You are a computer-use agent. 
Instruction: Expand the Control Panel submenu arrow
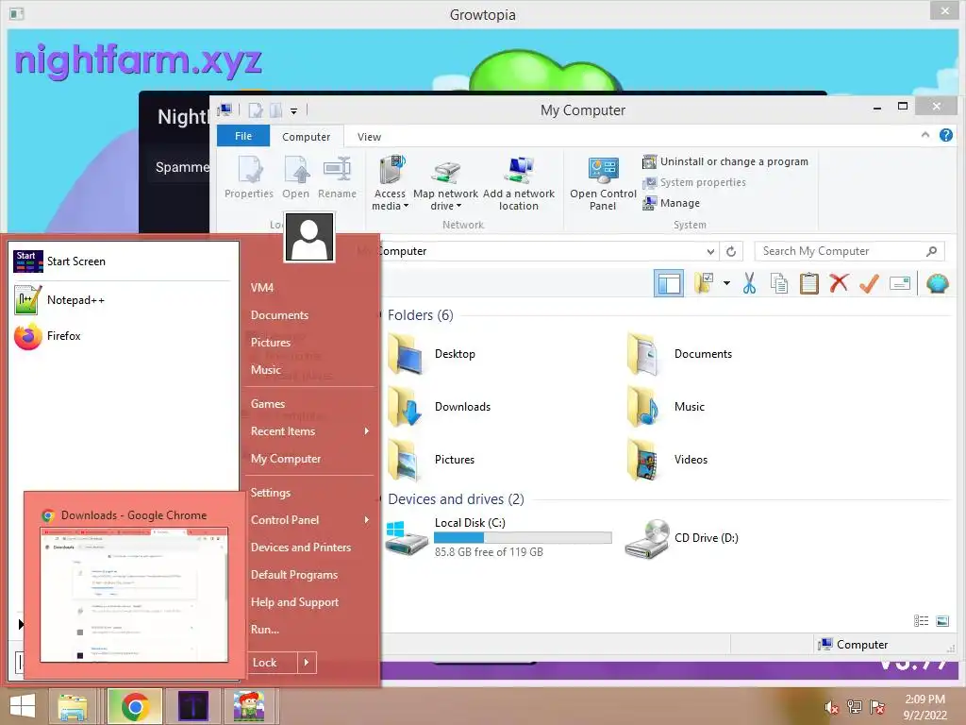coord(367,520)
